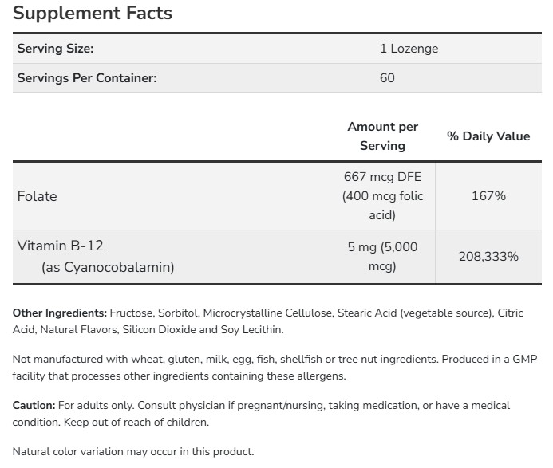Click the Natural color variation note
Viewport: 553px width, 468px height.
132,452
